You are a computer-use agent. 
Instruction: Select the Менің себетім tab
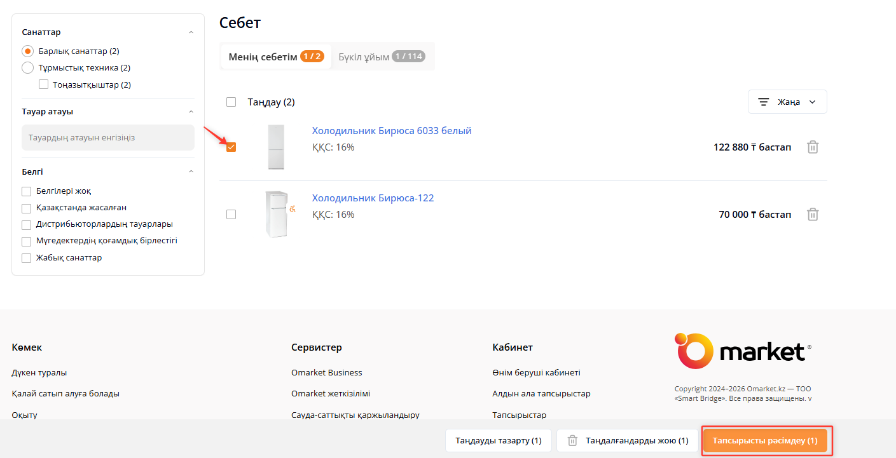click(276, 57)
